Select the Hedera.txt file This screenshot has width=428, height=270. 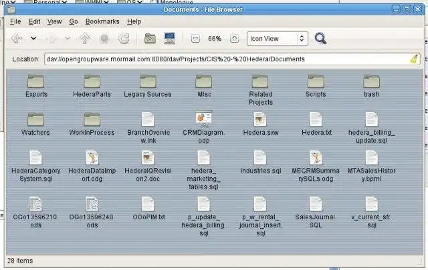tap(316, 124)
